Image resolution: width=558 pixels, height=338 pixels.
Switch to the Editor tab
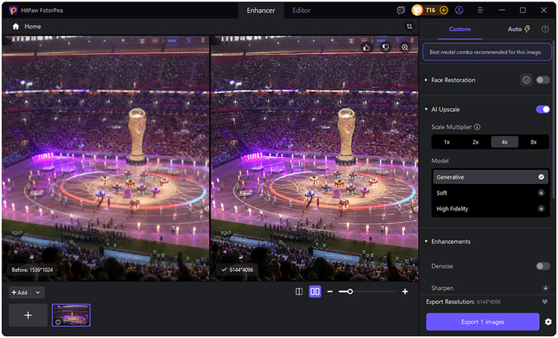(x=302, y=11)
